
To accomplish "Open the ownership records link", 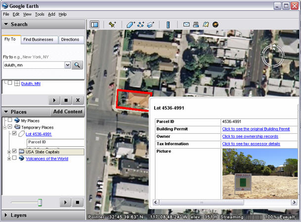I will click(250, 136).
